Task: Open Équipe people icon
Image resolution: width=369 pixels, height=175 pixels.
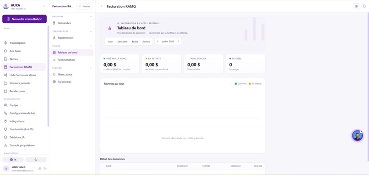Action: pyautogui.click(x=5, y=105)
